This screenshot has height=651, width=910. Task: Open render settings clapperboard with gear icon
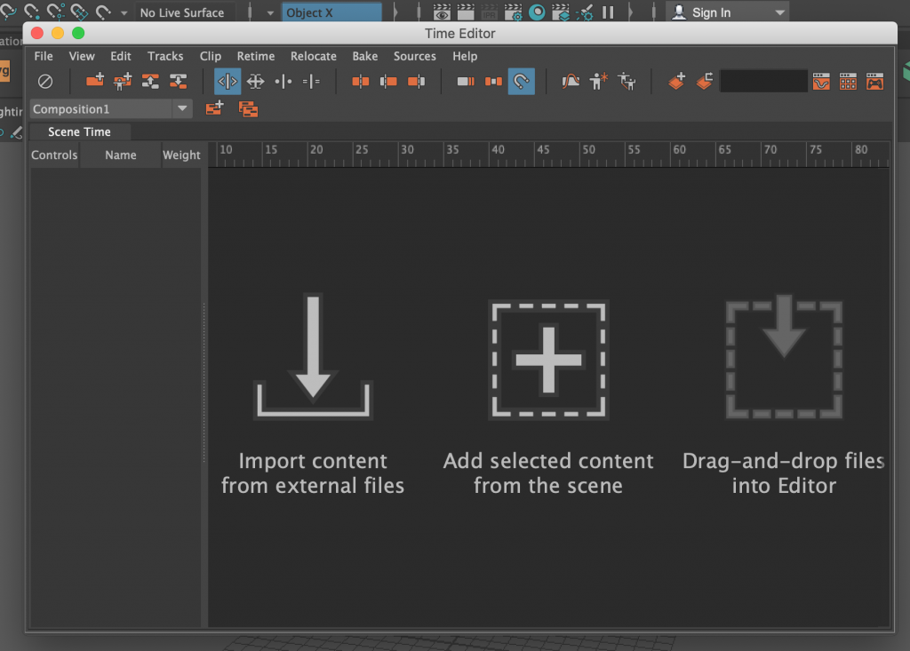513,12
